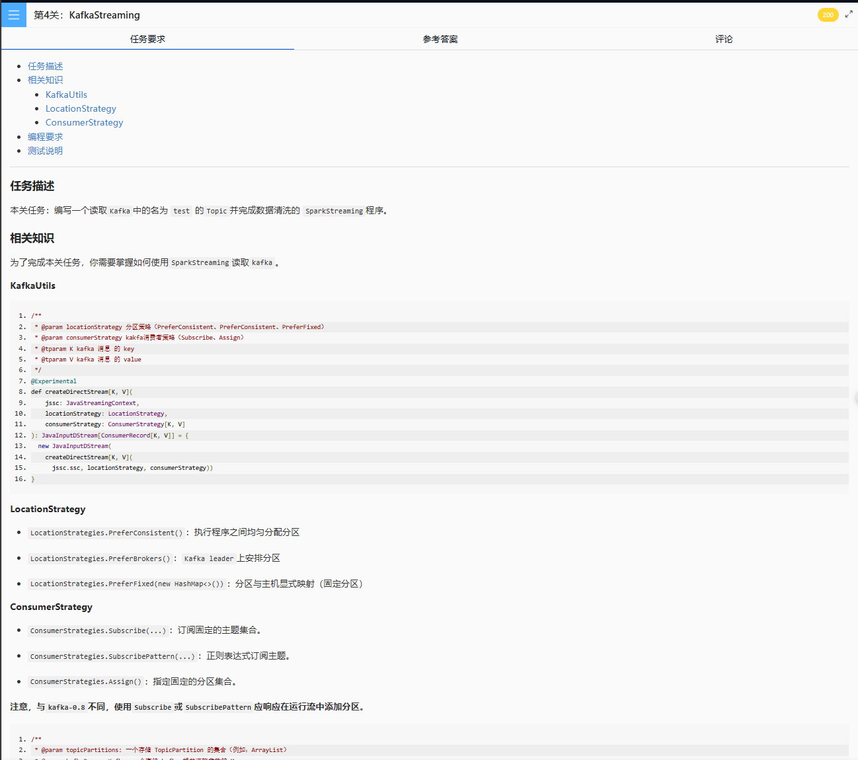The height and width of the screenshot is (760, 858).
Task: Open the 评论 tab
Action: (724, 39)
